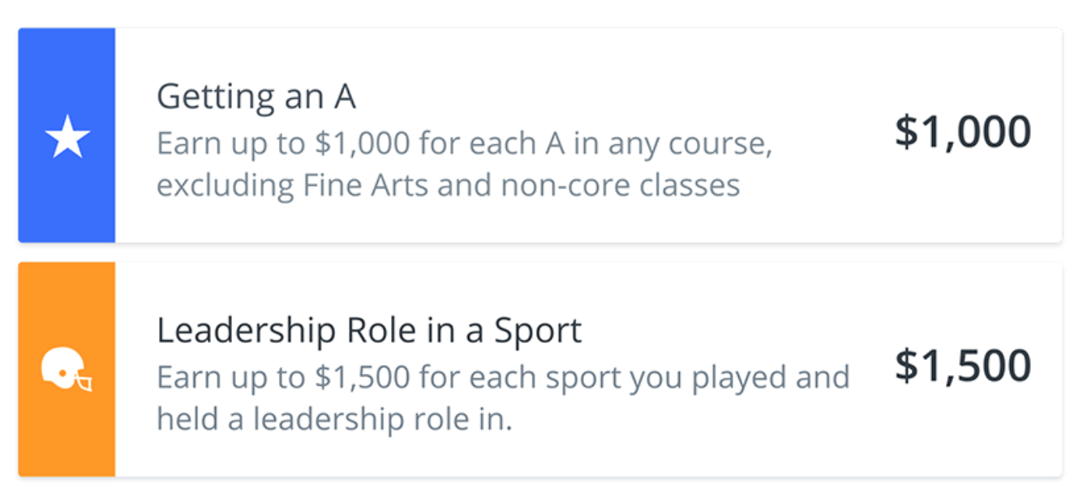Select the Leadership Role in a Sport card
The height and width of the screenshot is (496, 1087).
[540, 370]
